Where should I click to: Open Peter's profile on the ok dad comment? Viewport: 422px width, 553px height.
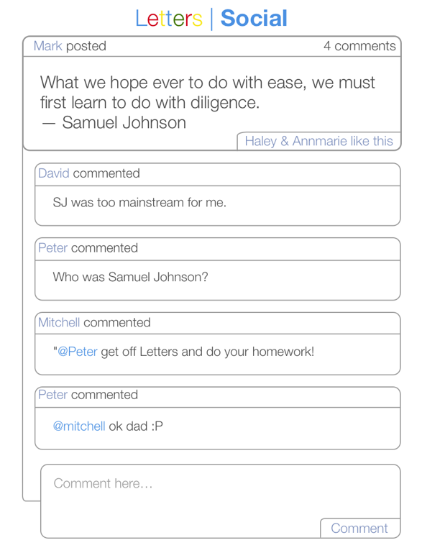coord(52,395)
